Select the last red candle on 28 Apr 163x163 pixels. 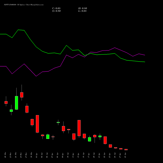126,150
